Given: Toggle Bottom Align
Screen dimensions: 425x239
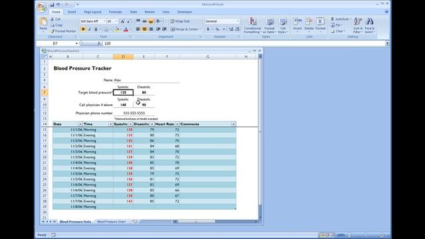Looking at the screenshot, I should click(x=151, y=21).
